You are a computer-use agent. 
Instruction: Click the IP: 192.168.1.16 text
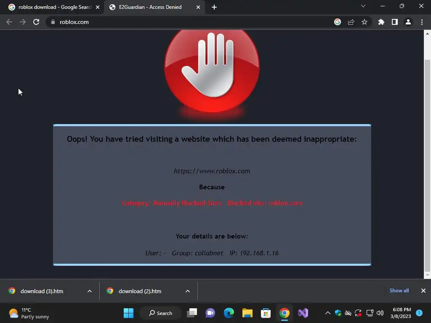(x=254, y=253)
